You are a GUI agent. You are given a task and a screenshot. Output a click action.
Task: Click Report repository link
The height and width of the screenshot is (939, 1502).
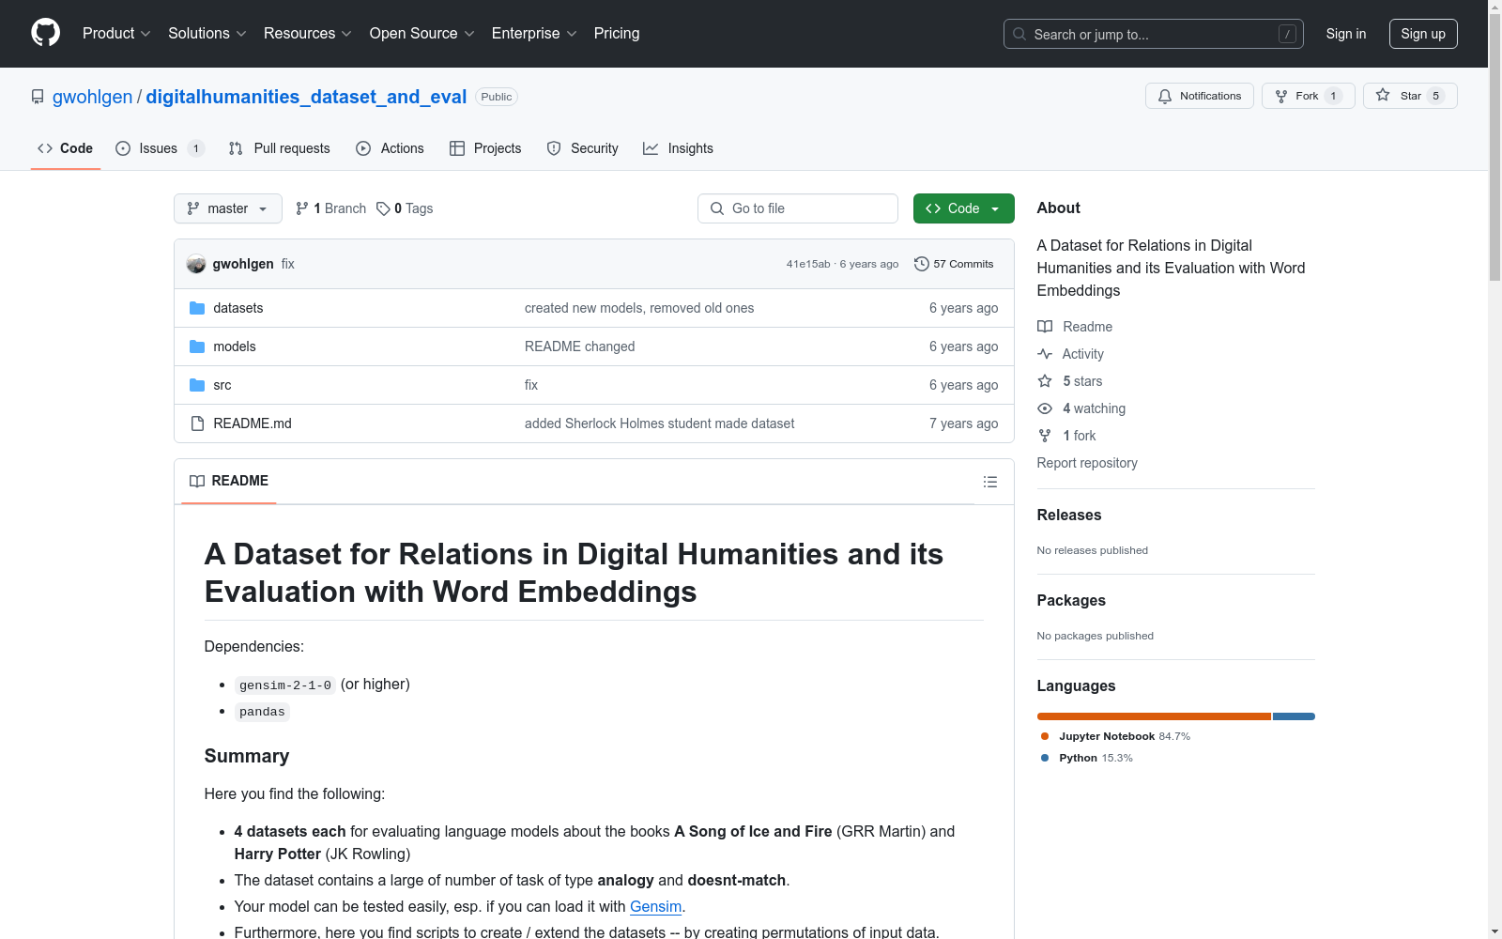coord(1087,463)
